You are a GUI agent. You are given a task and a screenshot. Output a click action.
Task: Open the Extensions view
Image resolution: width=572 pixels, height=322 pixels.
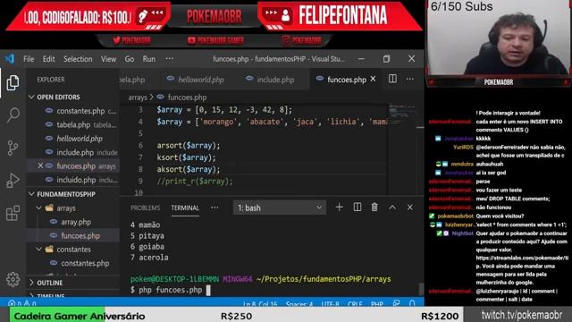(13, 213)
